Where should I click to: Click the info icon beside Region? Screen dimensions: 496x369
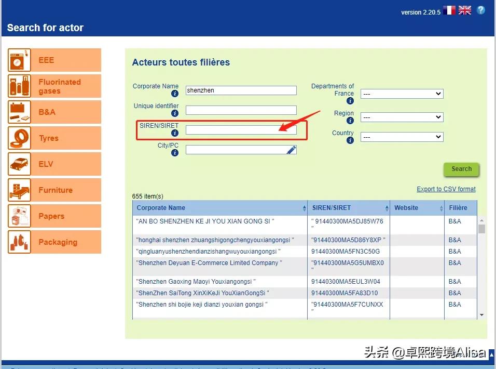coord(350,121)
